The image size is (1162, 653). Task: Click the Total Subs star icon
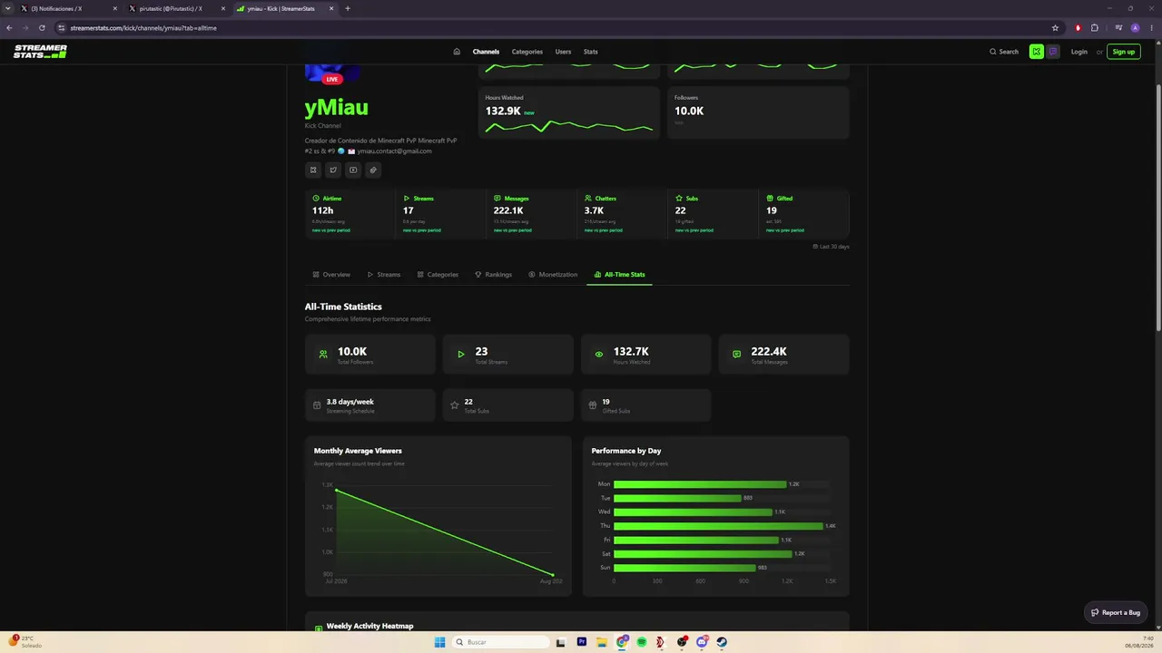[455, 405]
